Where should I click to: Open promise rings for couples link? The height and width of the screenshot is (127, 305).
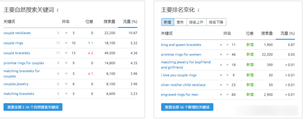[24, 63]
